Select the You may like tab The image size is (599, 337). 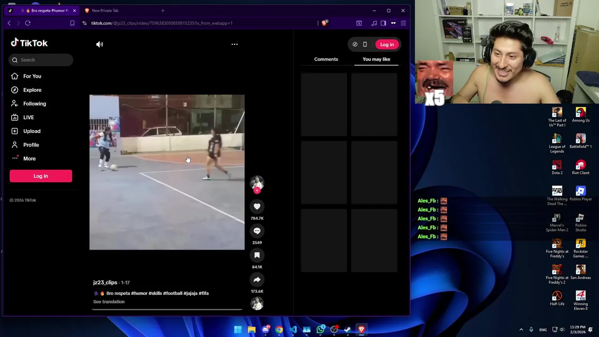(x=376, y=59)
